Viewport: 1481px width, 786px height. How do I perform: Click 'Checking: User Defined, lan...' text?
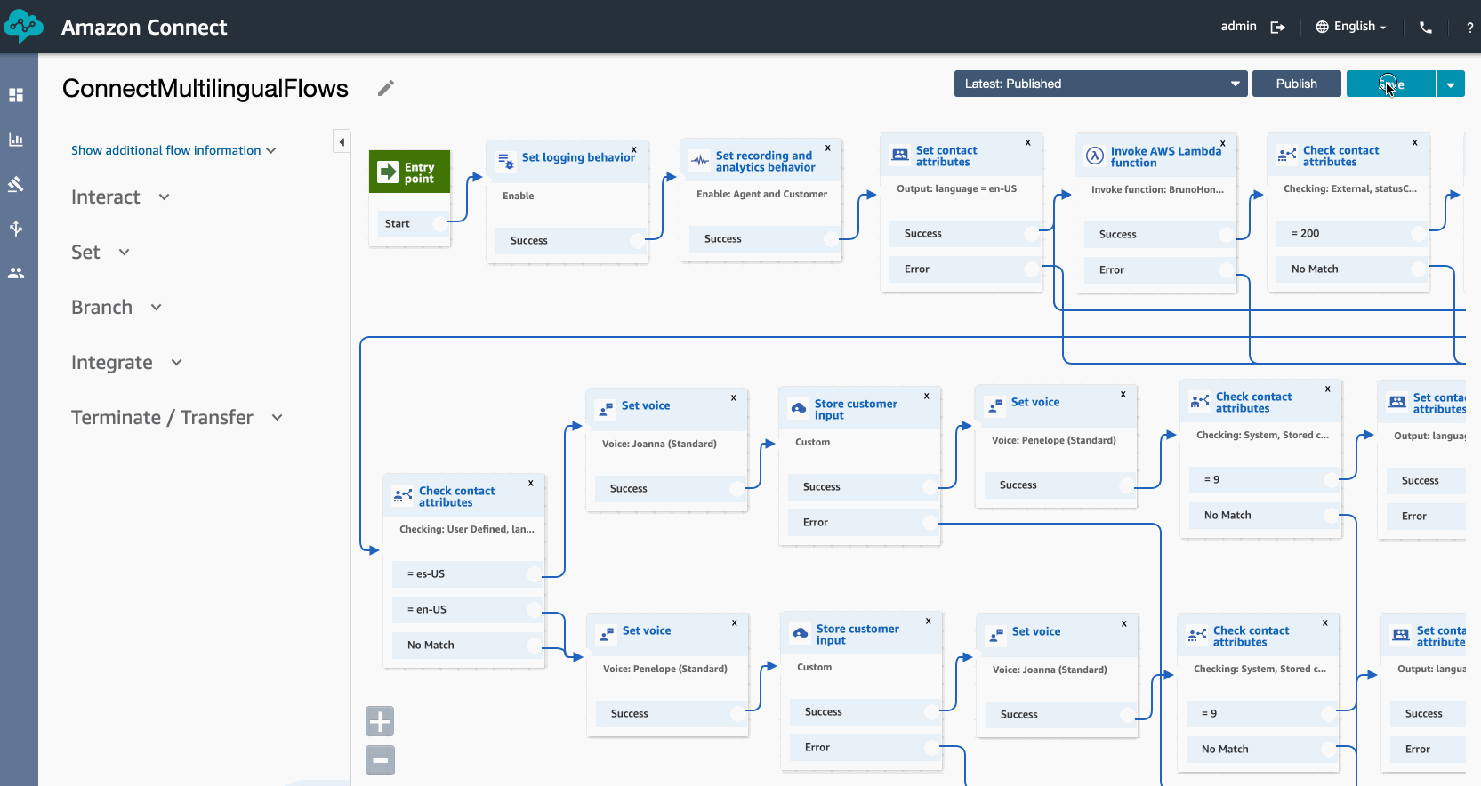click(x=467, y=529)
